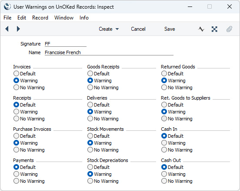This screenshot has width=240, height=191.
Task: Open the record history activity icon
Action: click(x=201, y=29)
